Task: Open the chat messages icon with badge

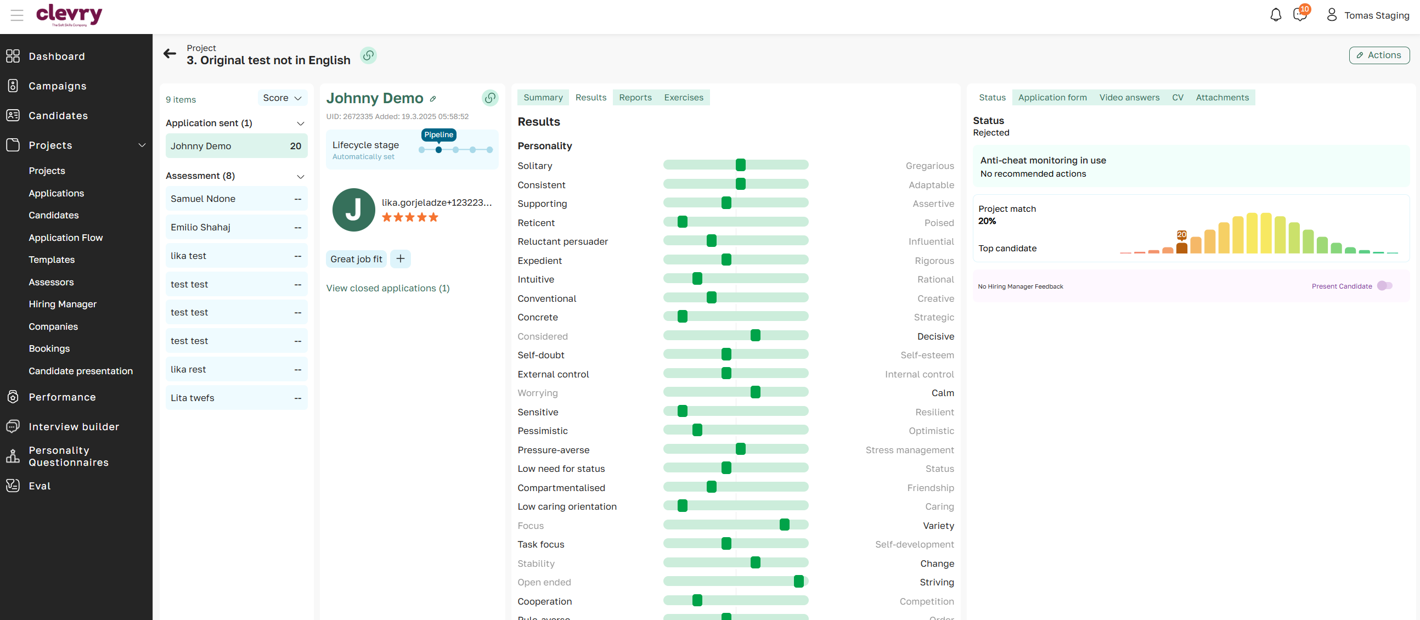Action: [1299, 15]
